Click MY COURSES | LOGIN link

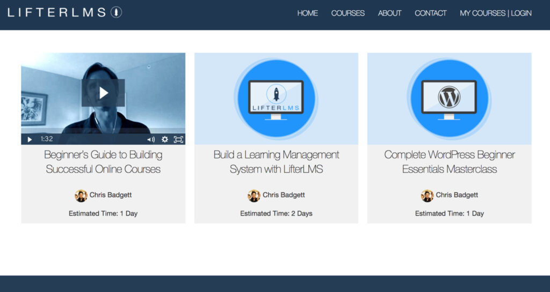coord(495,13)
